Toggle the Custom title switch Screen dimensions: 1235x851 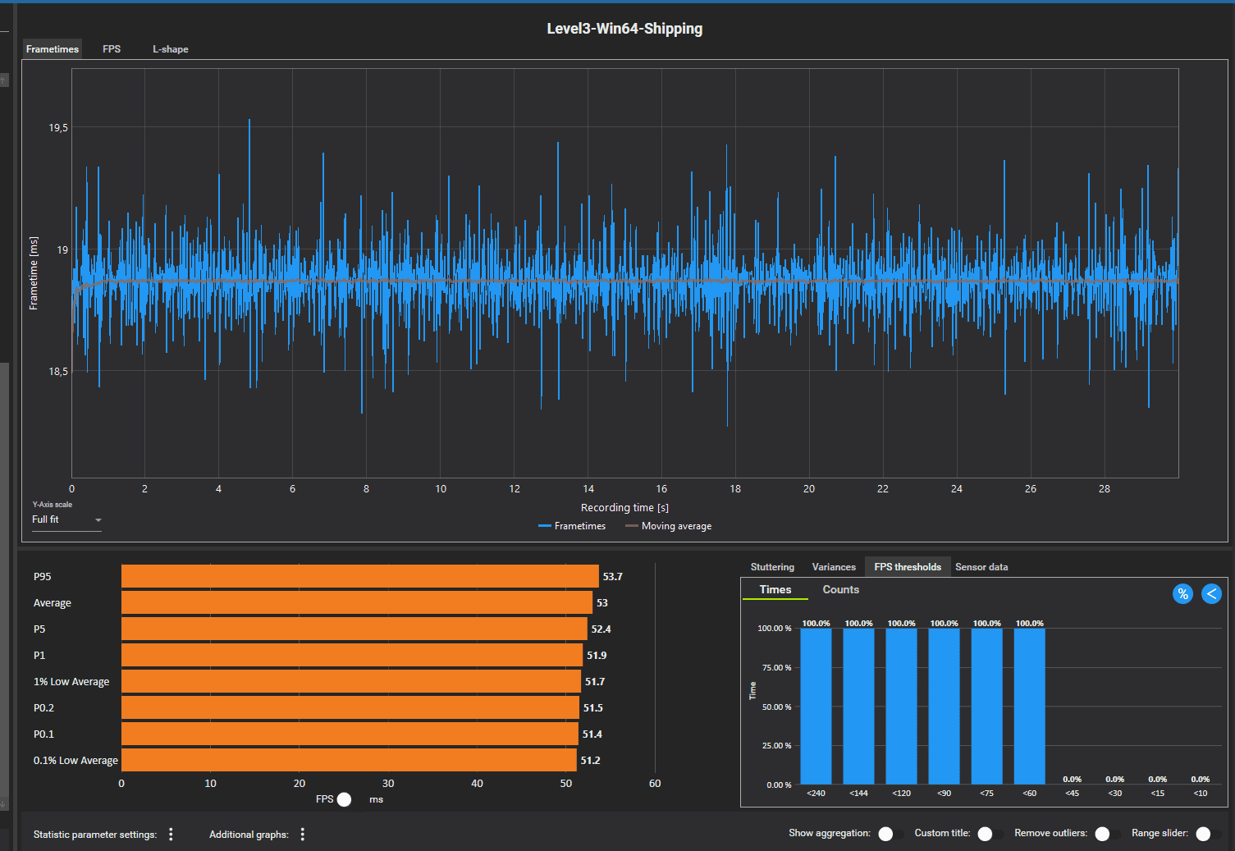pos(990,834)
